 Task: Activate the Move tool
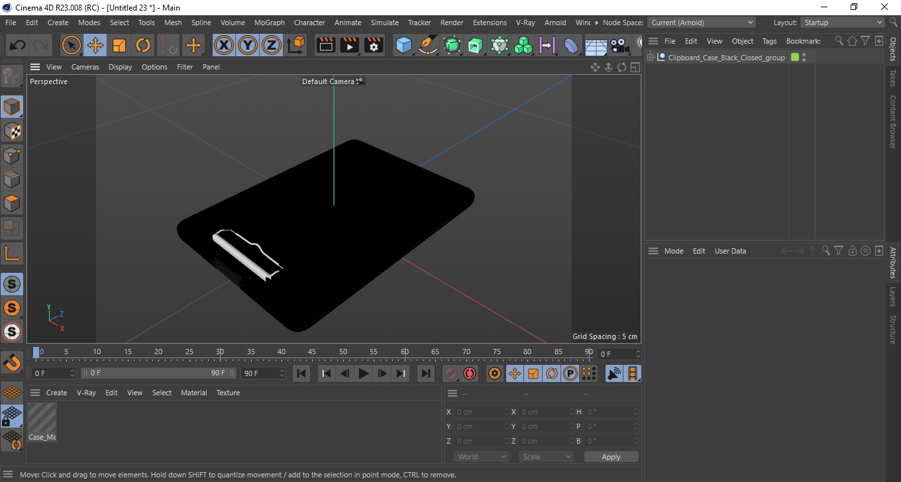click(95, 45)
